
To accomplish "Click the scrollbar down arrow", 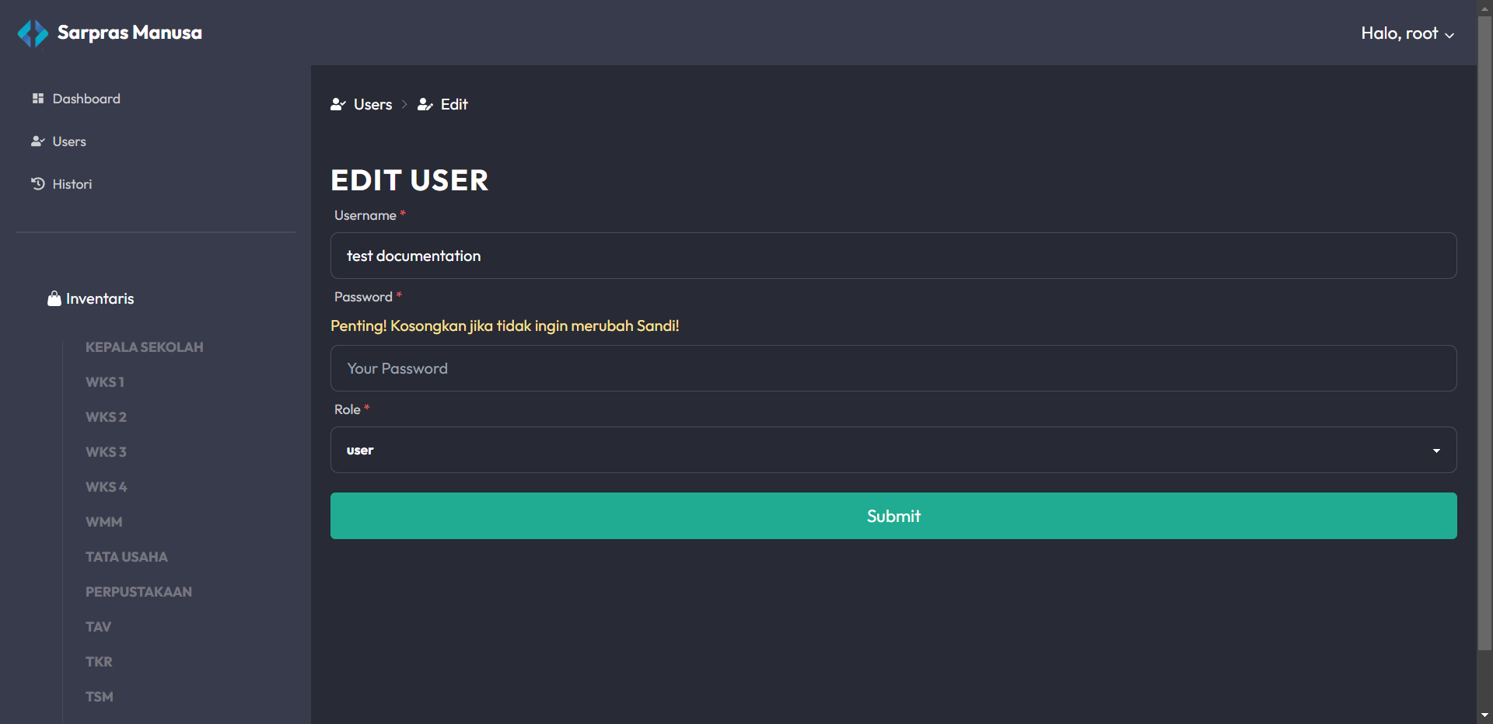I will coord(1485,715).
